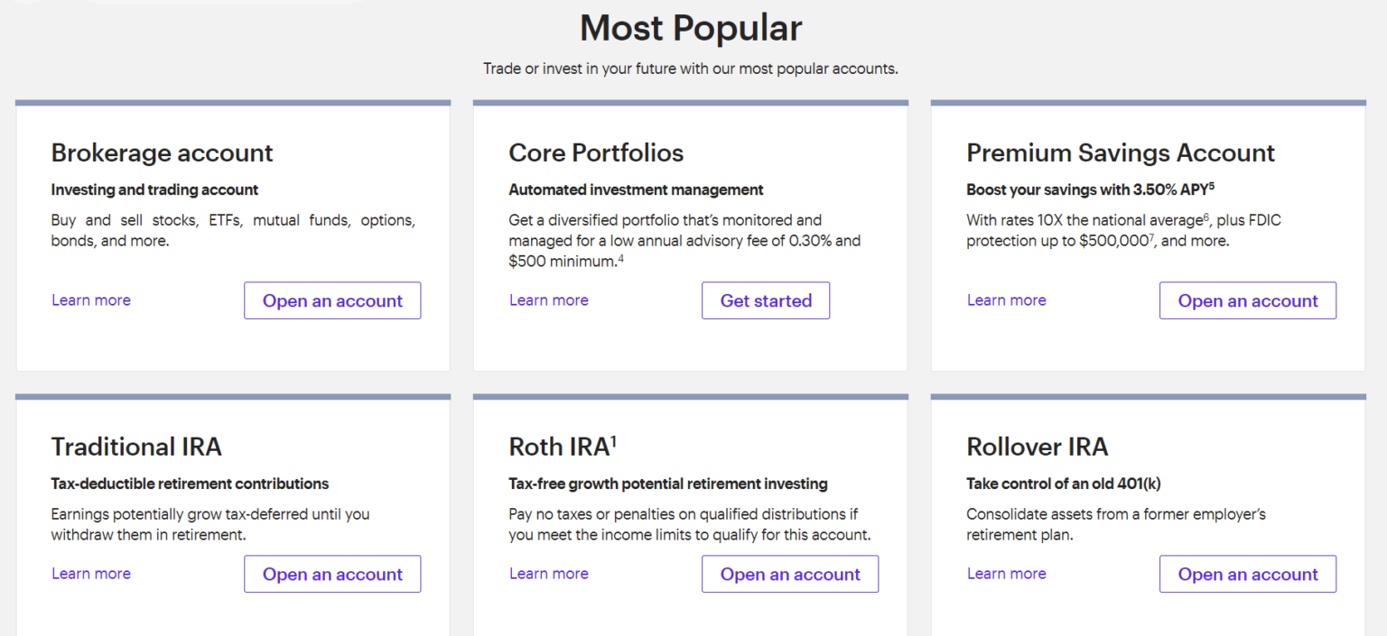Click Open an account for the Brokerage account
The height and width of the screenshot is (636, 1387).
(332, 300)
